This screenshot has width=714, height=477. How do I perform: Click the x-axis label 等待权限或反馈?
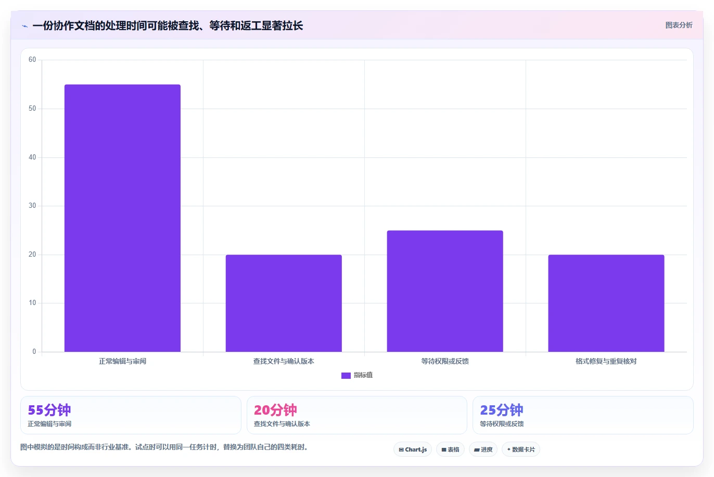(445, 361)
